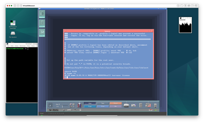Click the 'uname -a' command line text
Screen dimensions: 204x123
pyautogui.click(x=71, y=74)
